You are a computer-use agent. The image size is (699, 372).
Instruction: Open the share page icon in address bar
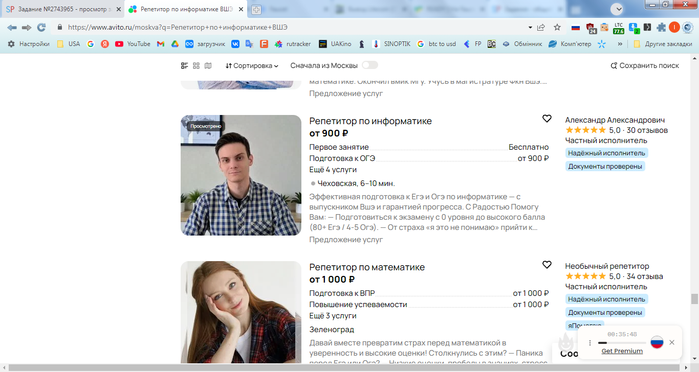tap(541, 28)
